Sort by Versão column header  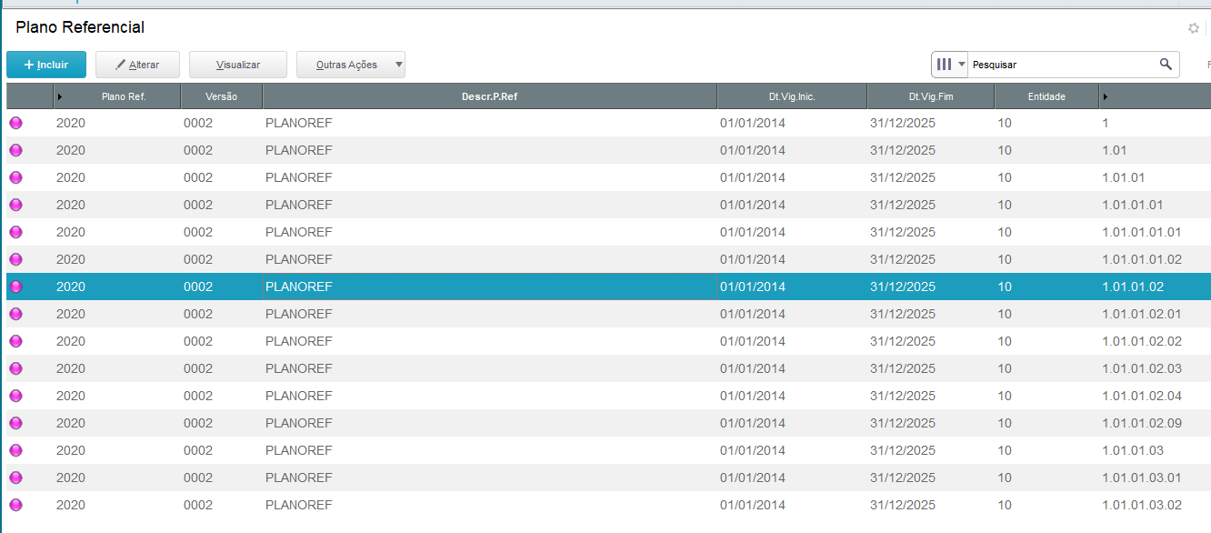(x=222, y=96)
